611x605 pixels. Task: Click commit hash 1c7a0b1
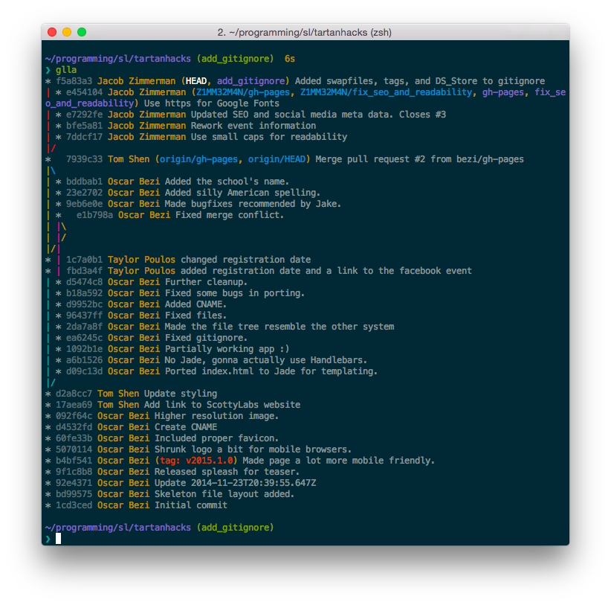click(85, 260)
